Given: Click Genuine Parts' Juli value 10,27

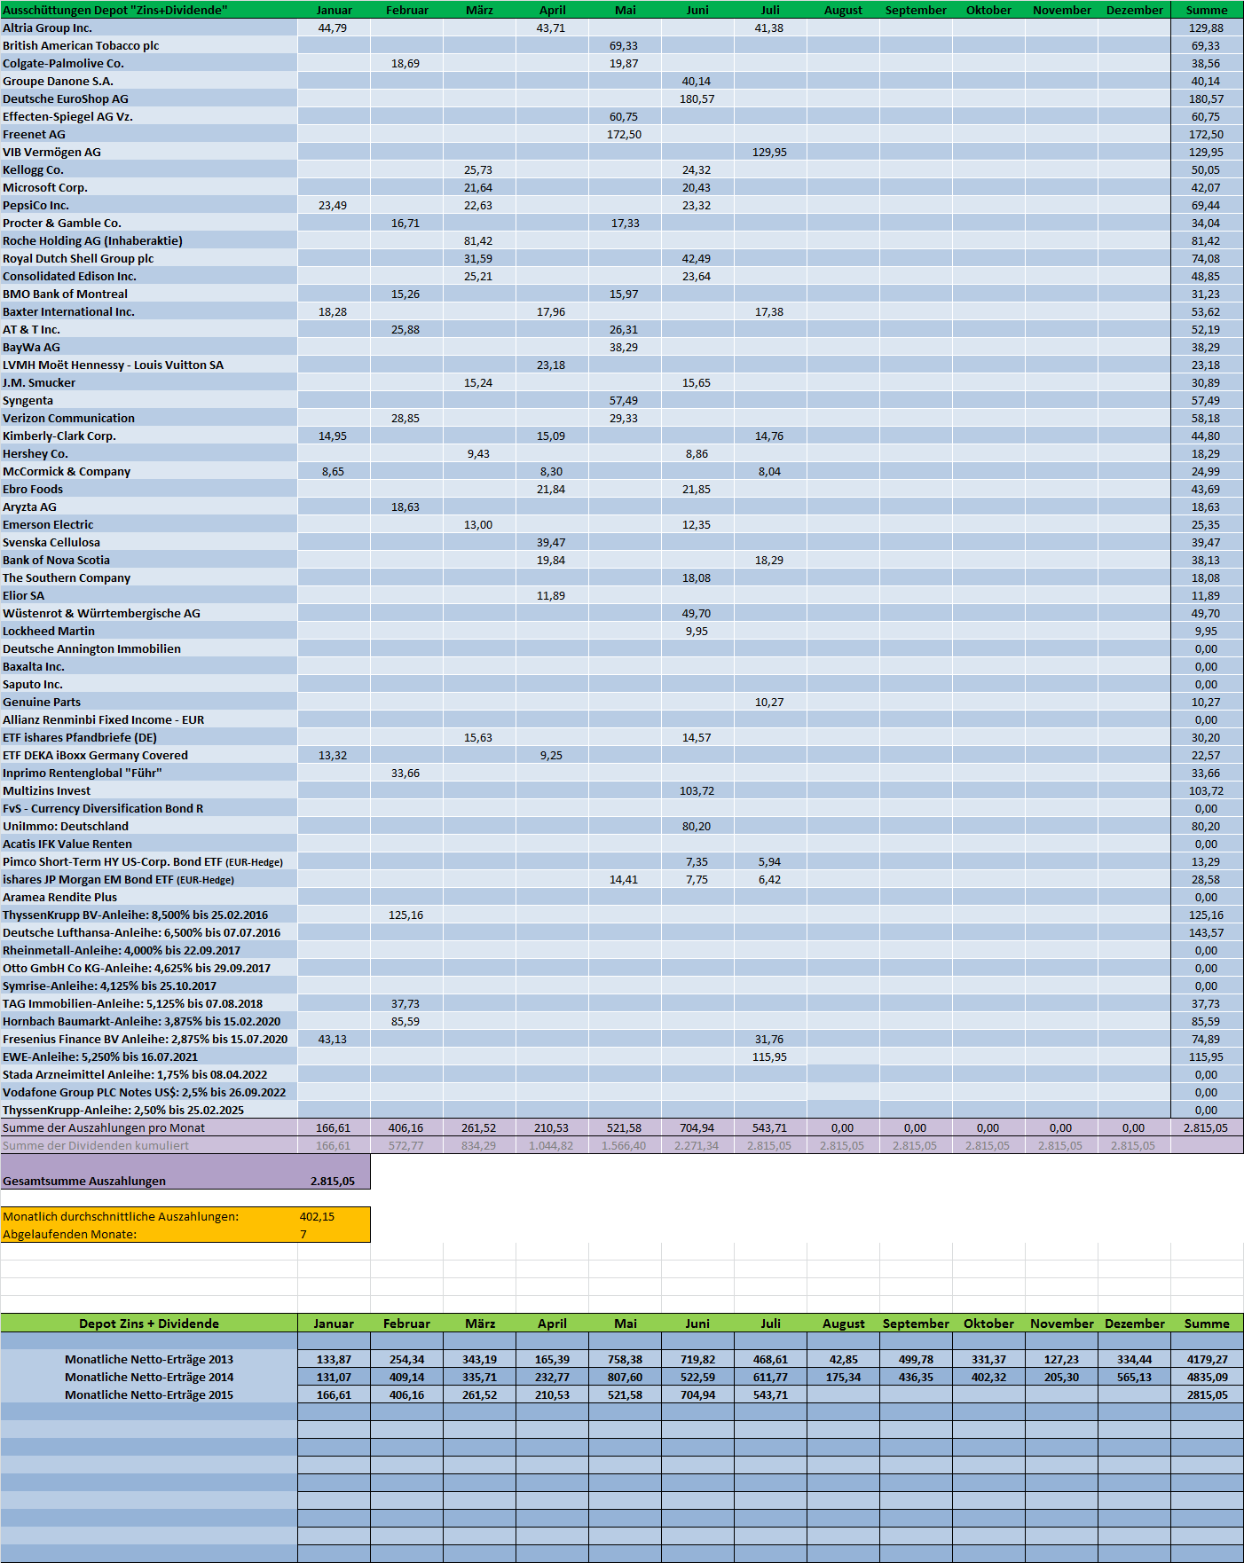Looking at the screenshot, I should pyautogui.click(x=769, y=702).
